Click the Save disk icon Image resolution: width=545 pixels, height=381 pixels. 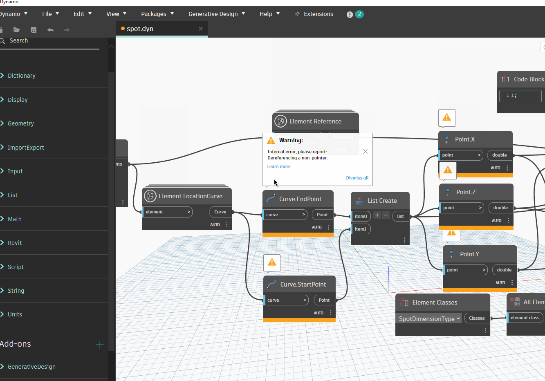[x=34, y=30]
